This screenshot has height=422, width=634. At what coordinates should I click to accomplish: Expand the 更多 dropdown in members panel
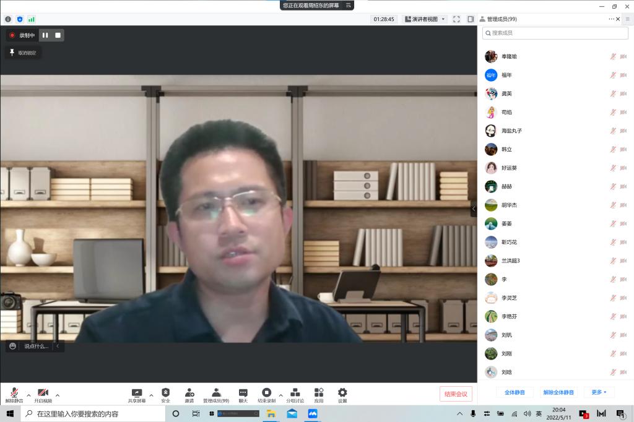pos(599,392)
